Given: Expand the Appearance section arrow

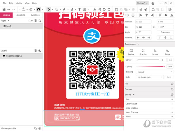Looking at the screenshot, I should pos(138,44).
